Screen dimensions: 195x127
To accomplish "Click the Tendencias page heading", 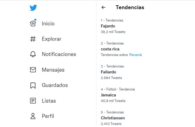I will 130,7.
